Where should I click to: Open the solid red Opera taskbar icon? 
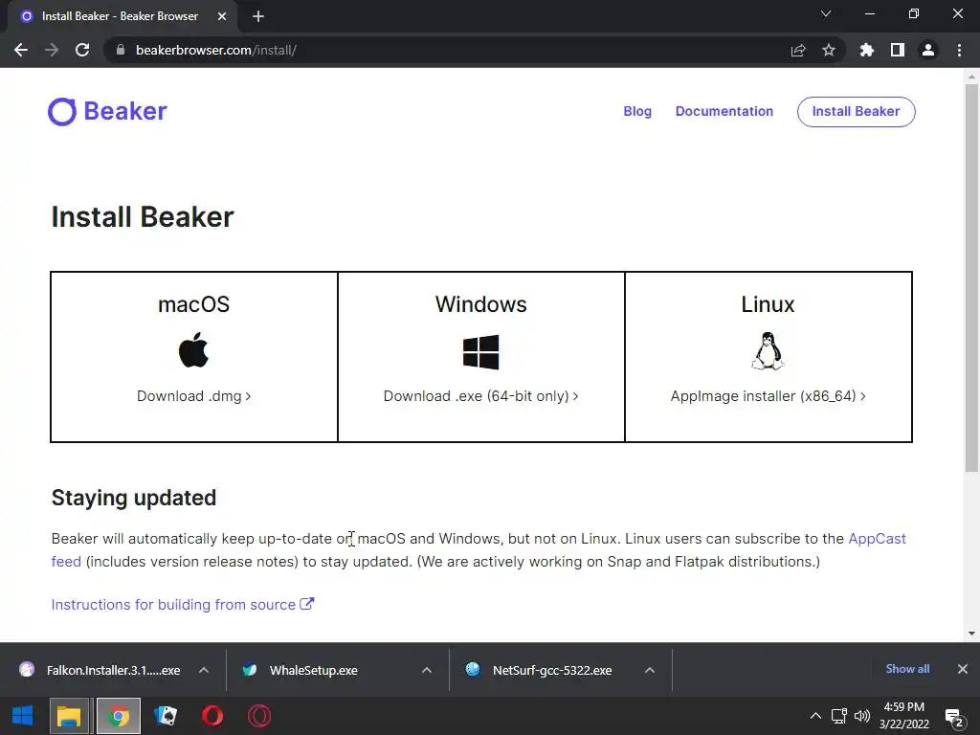tap(212, 716)
